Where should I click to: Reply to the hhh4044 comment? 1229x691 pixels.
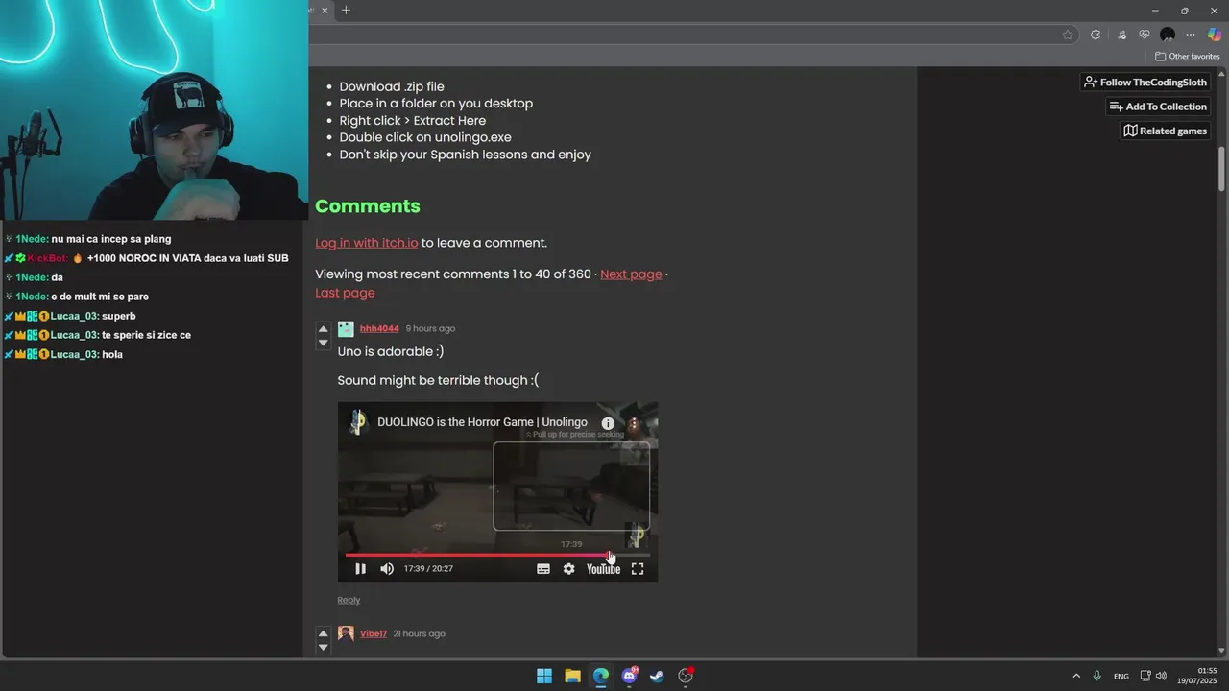(349, 600)
